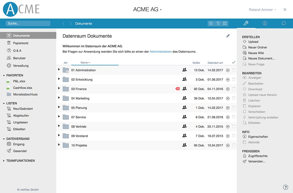Click the Suche search field
The height and width of the screenshot is (193, 293).
[x=28, y=23]
